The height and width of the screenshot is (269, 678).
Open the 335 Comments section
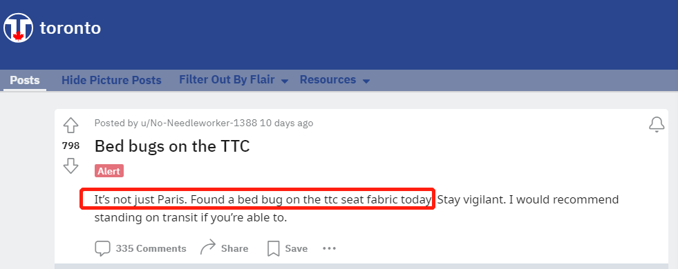pos(140,249)
